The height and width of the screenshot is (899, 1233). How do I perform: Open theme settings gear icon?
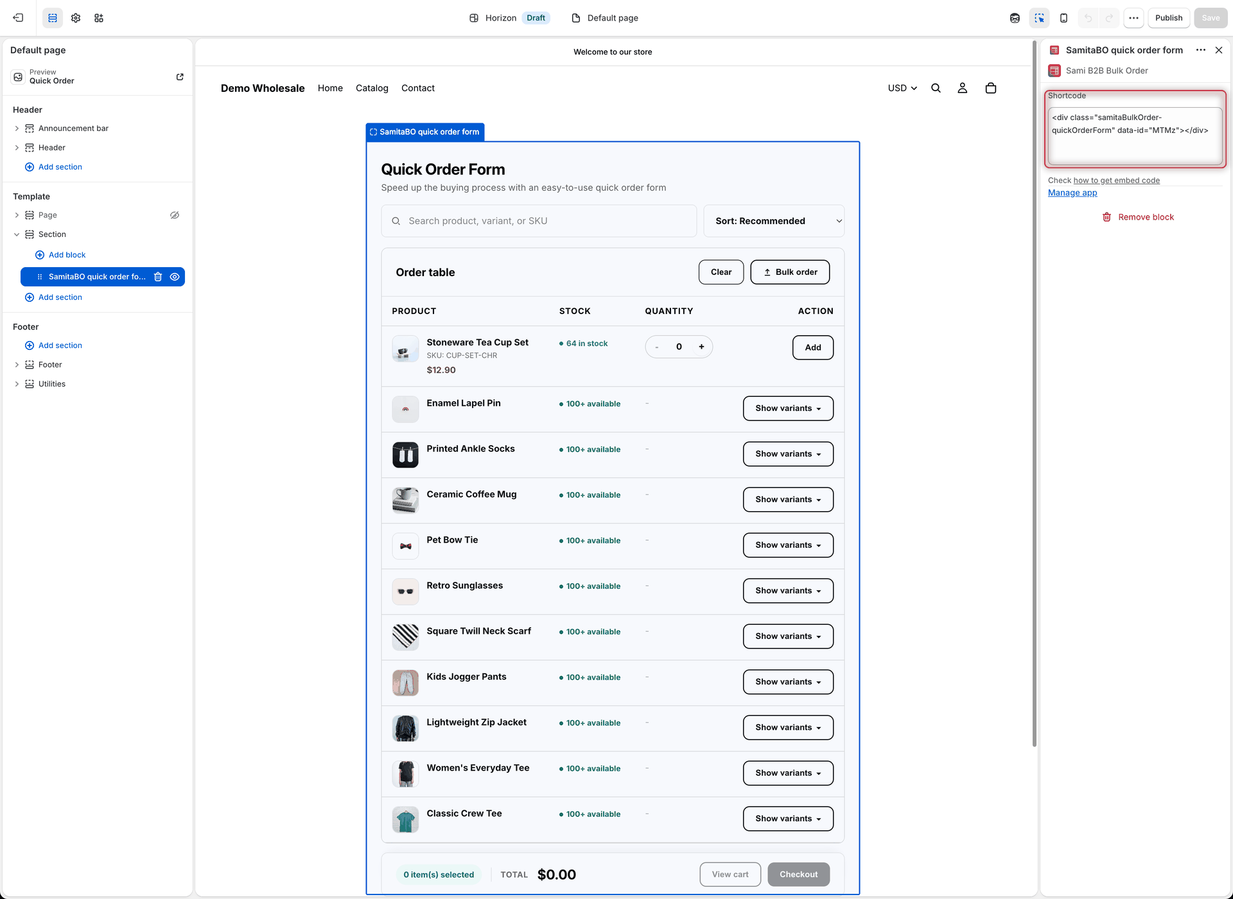[76, 18]
